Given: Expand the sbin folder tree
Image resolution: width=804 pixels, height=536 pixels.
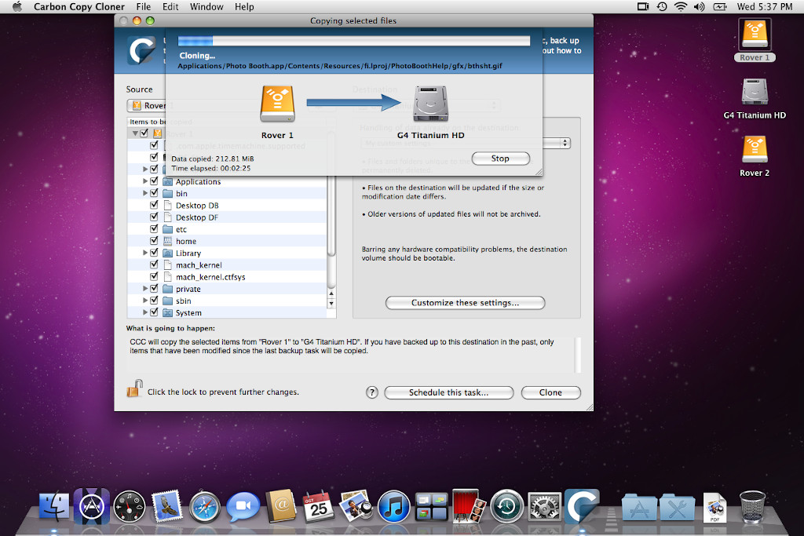Looking at the screenshot, I should tap(145, 301).
